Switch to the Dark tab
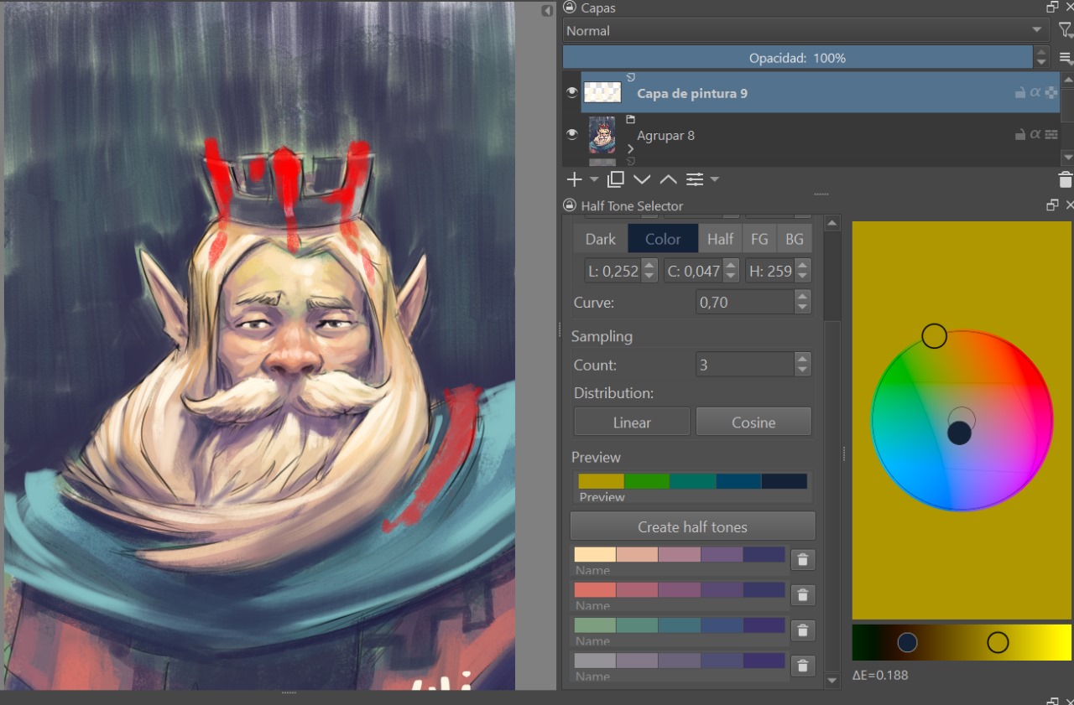 (600, 239)
